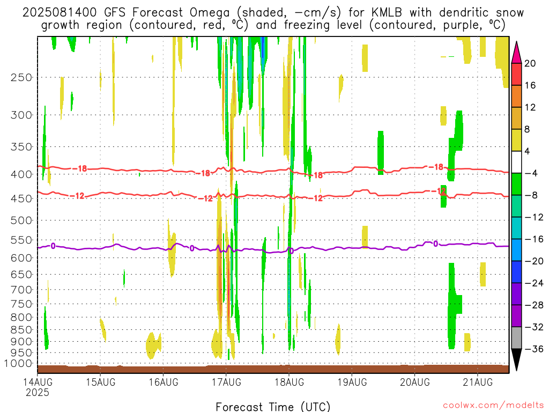Click the colorbar value label 8
549x412 pixels.
click(x=527, y=130)
